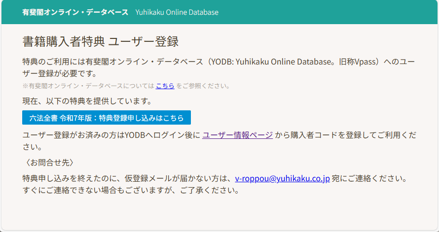Follow the こちら link about the database

165,86
